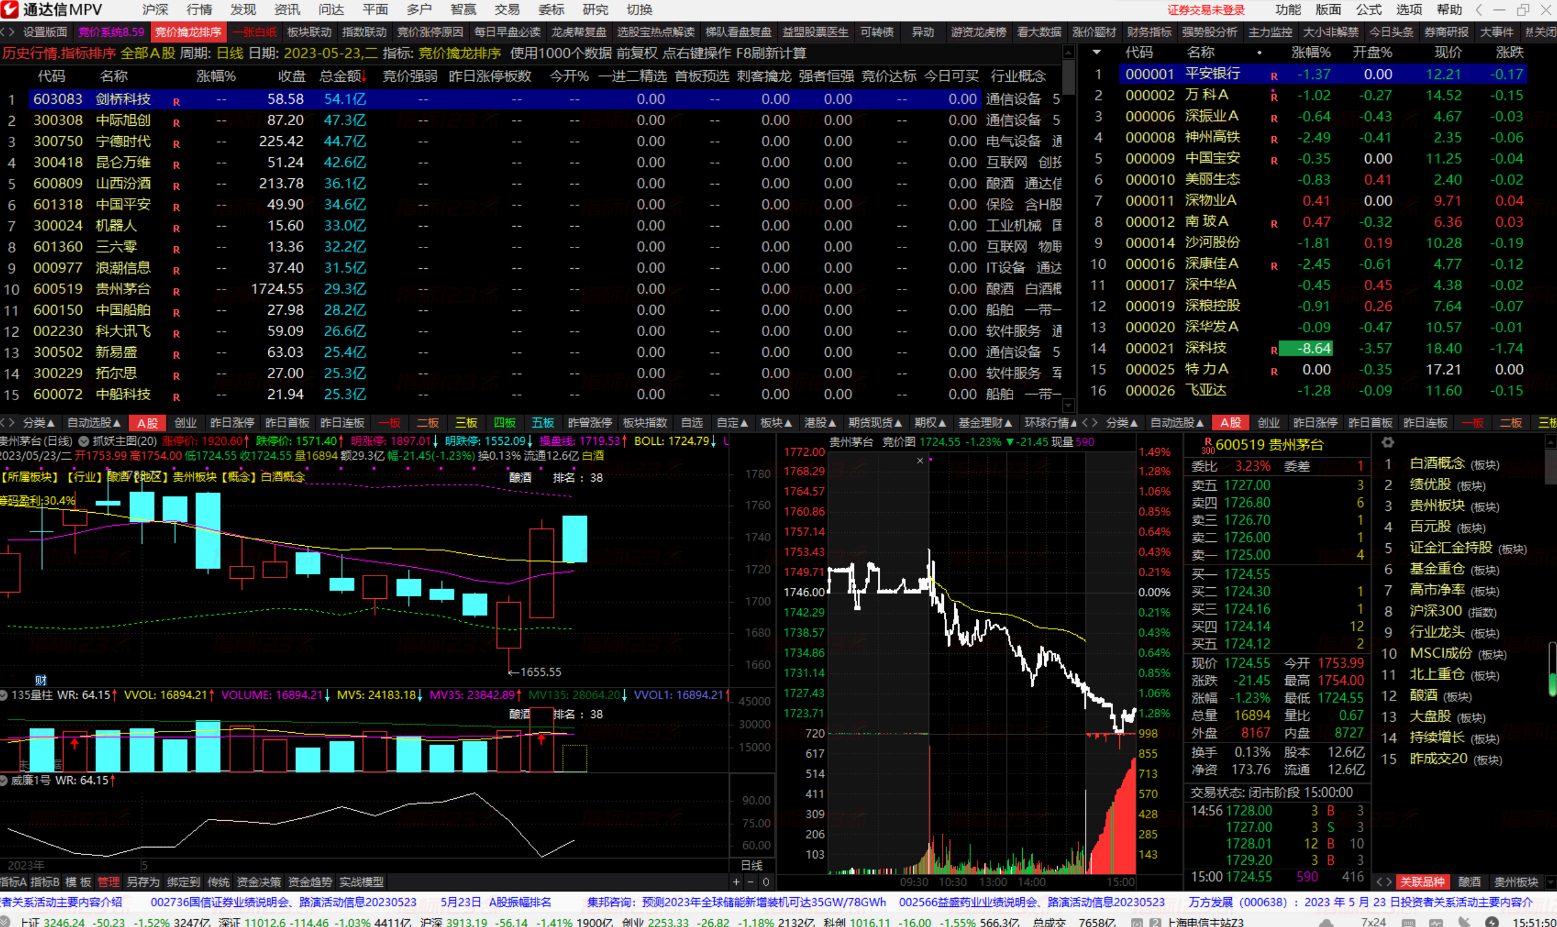Click the minus zoom icon below the chart
The image size is (1557, 927).
[751, 882]
